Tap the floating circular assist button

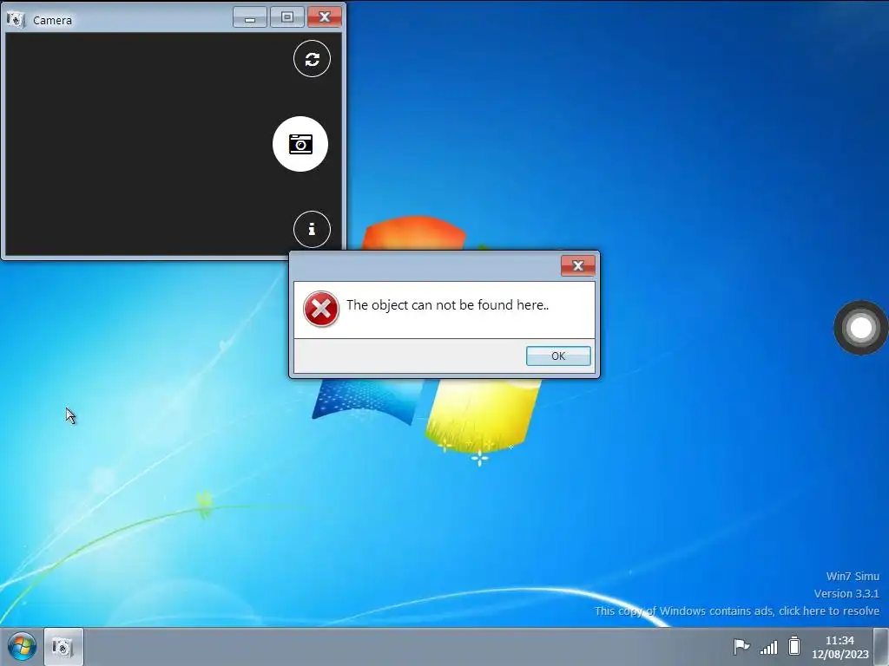[860, 328]
